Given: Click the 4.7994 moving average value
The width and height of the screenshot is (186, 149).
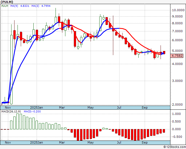Looking at the screenshot, I should point(46,6).
